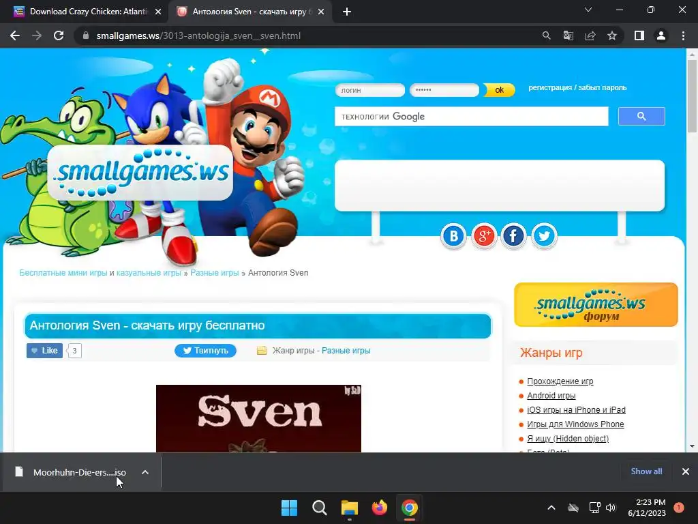The height and width of the screenshot is (524, 698).
Task: Open Бесплатные мини игры breadcrumb link
Action: coord(63,273)
